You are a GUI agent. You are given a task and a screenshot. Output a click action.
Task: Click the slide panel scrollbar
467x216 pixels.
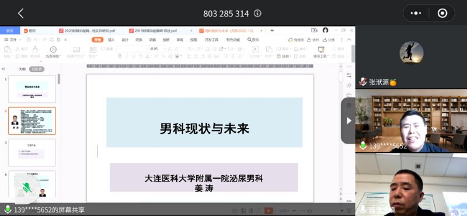(59, 79)
